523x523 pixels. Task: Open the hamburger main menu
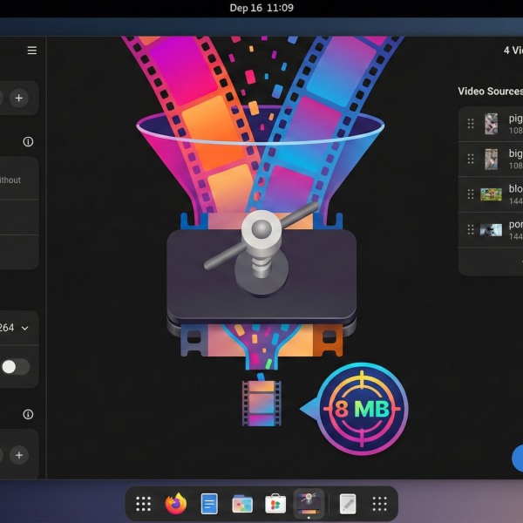32,51
